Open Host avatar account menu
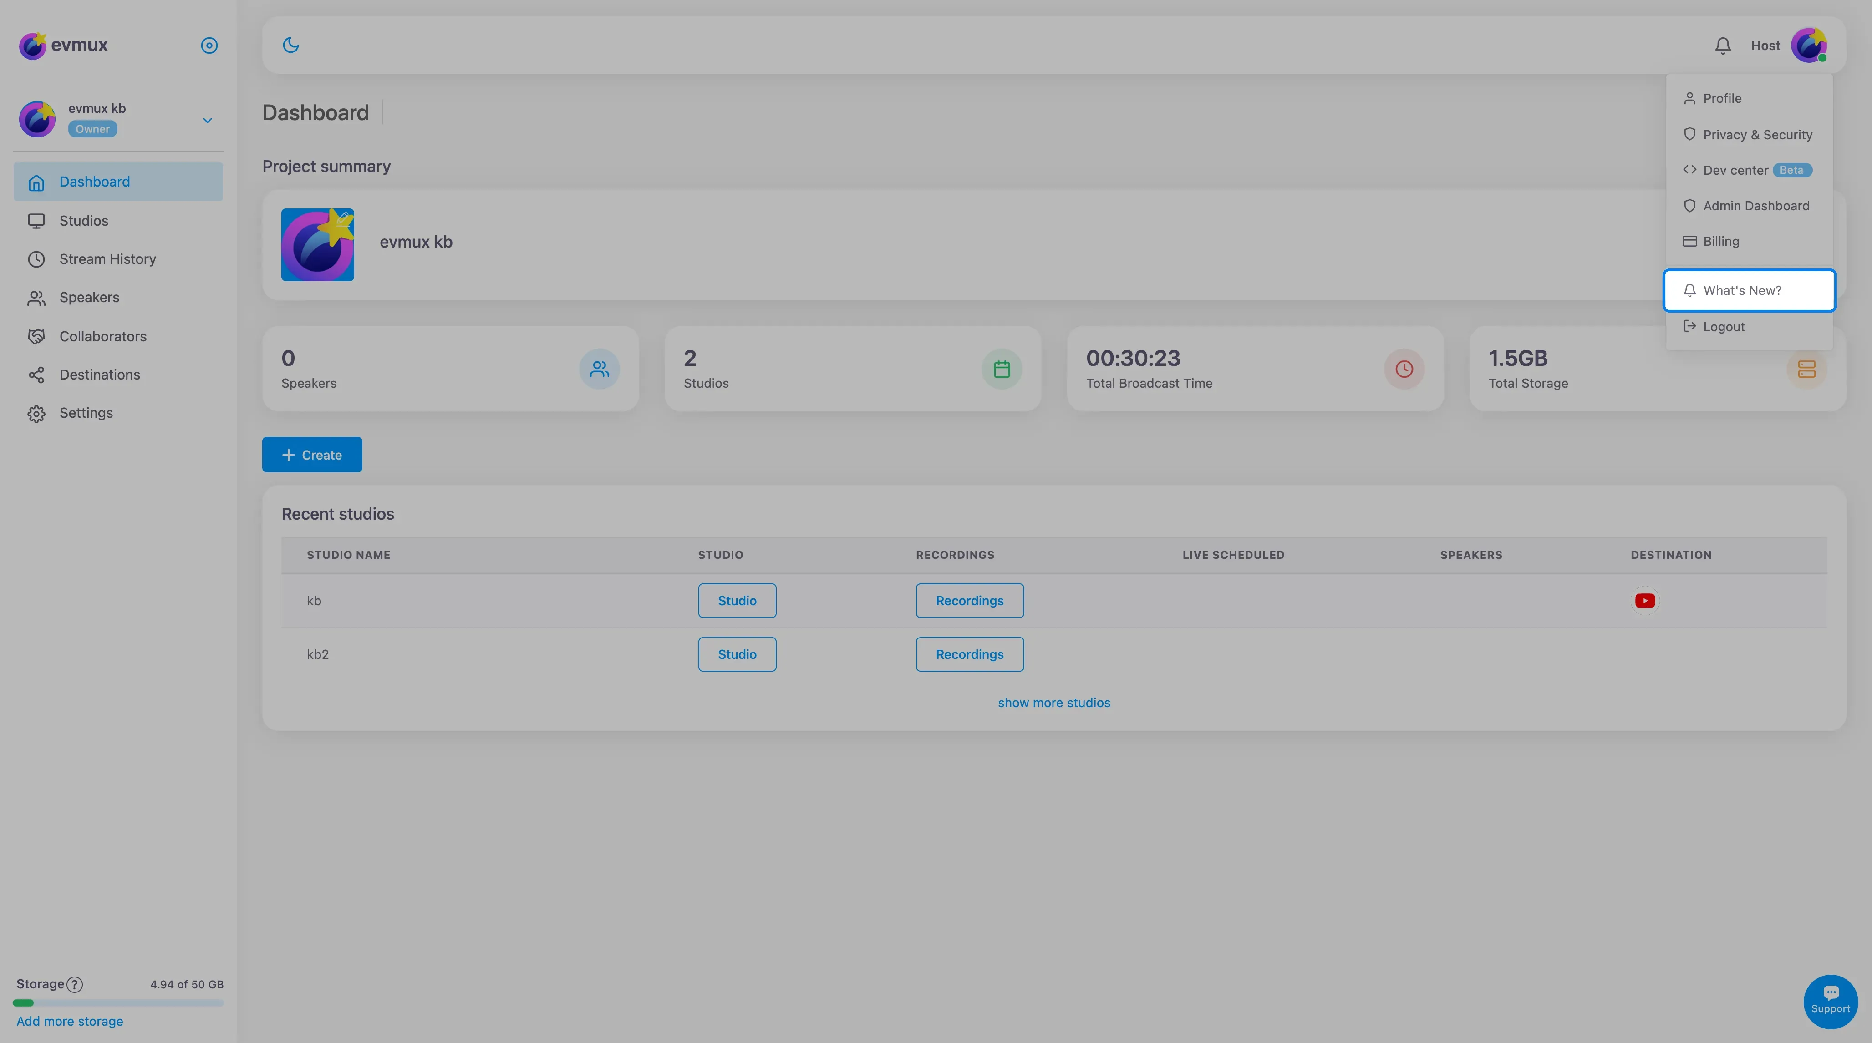 pos(1809,45)
